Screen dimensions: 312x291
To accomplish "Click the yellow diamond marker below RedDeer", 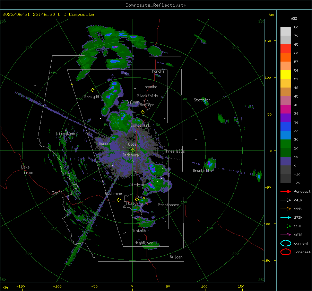I will tap(143, 112).
